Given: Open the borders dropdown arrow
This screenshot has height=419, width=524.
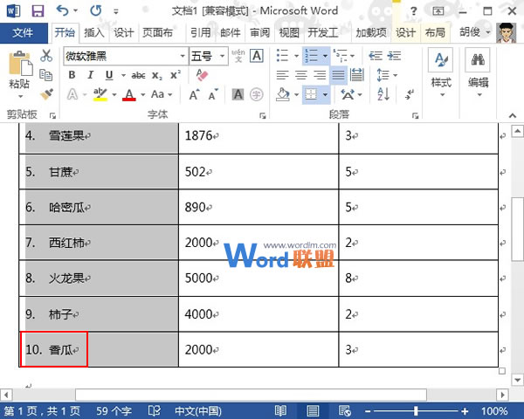Looking at the screenshot, I should tap(325, 94).
